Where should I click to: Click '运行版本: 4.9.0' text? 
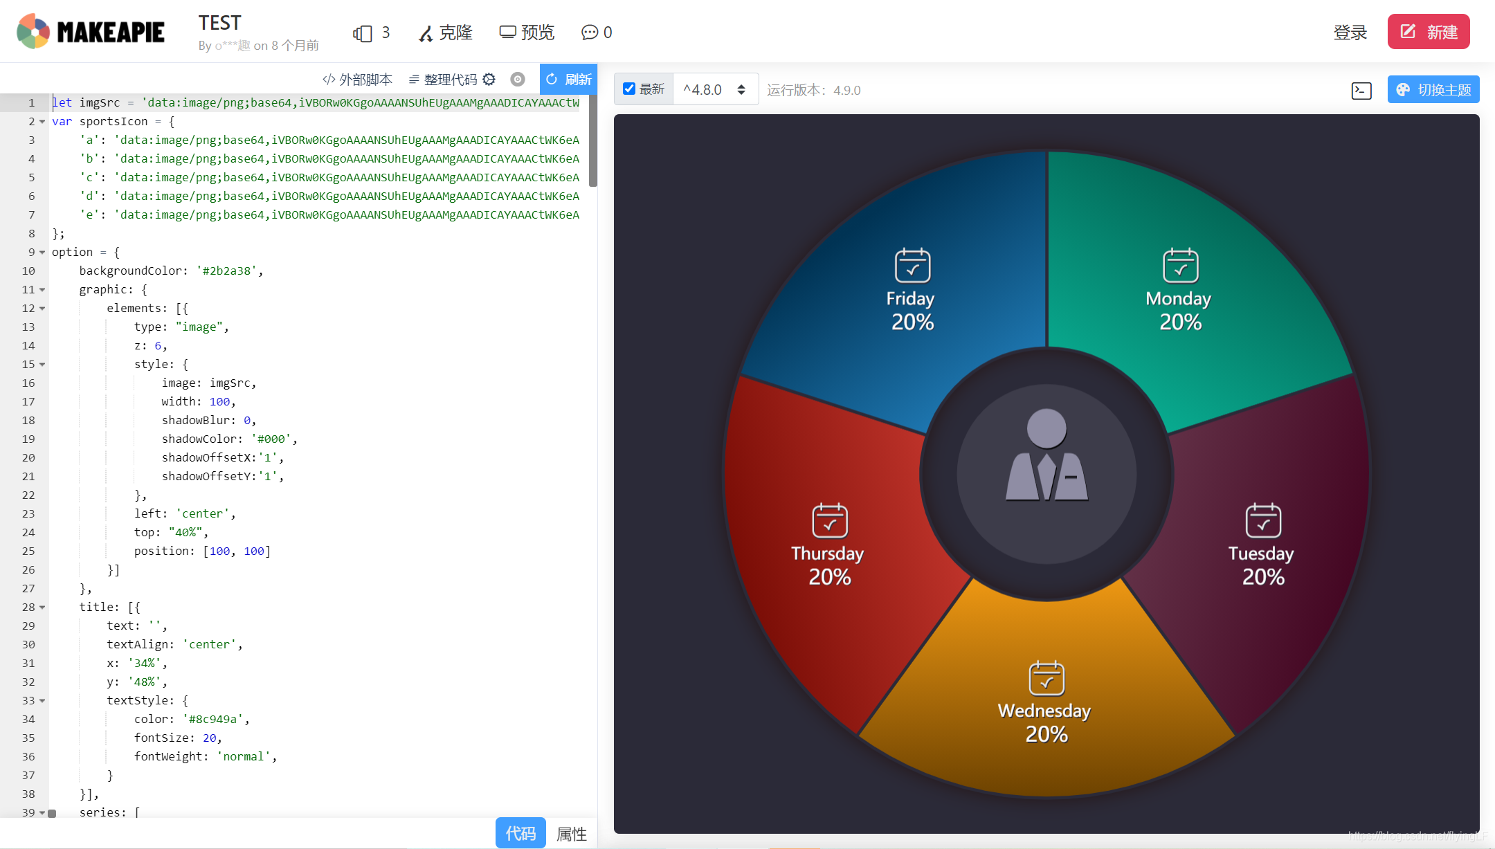(x=814, y=90)
